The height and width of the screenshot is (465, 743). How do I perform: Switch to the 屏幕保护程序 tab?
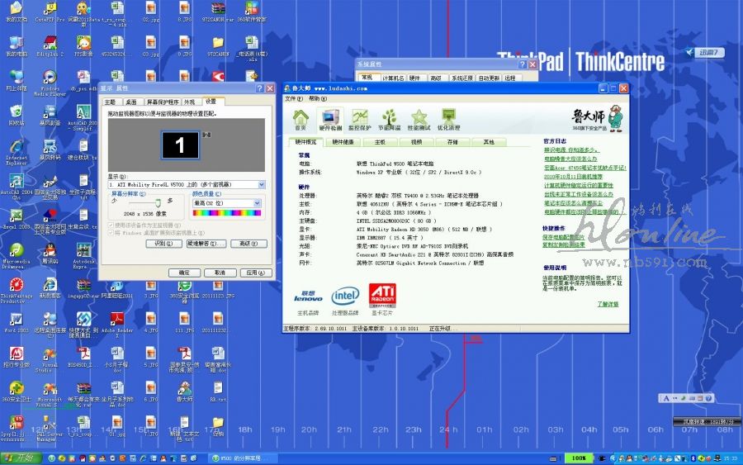pos(162,102)
